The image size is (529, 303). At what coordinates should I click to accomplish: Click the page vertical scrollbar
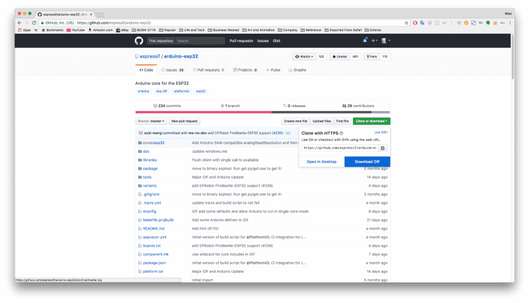[x=512, y=58]
